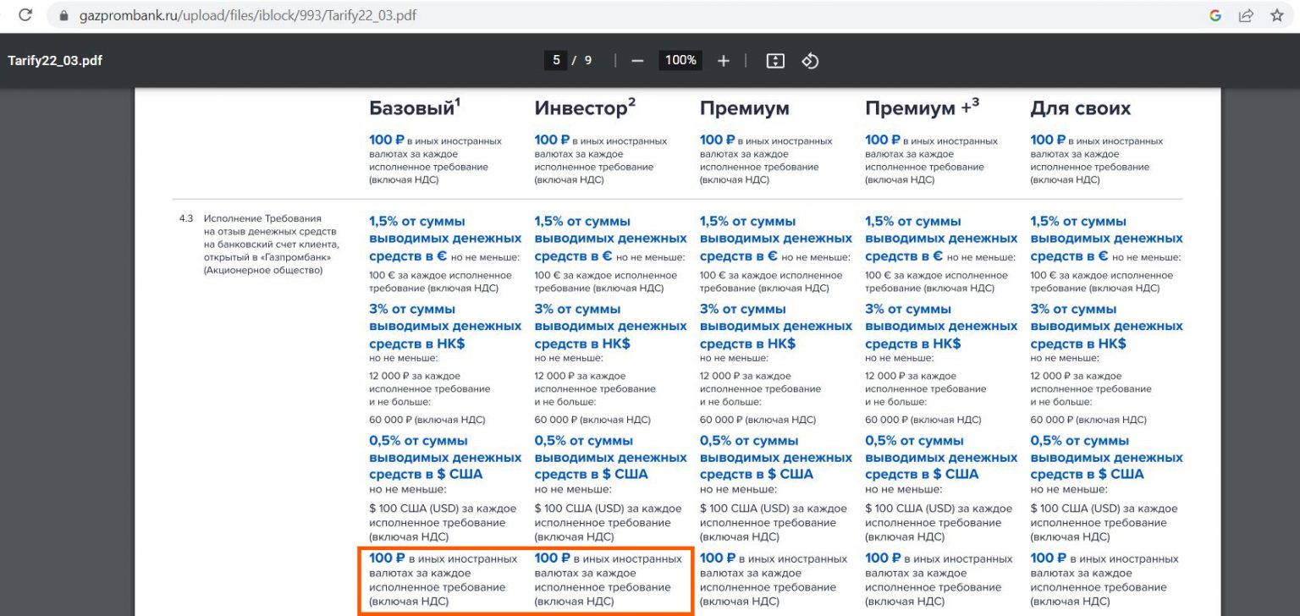Click the 1,5% € rate in Базовый column
Image resolution: width=1300 pixels, height=616 pixels.
point(445,239)
